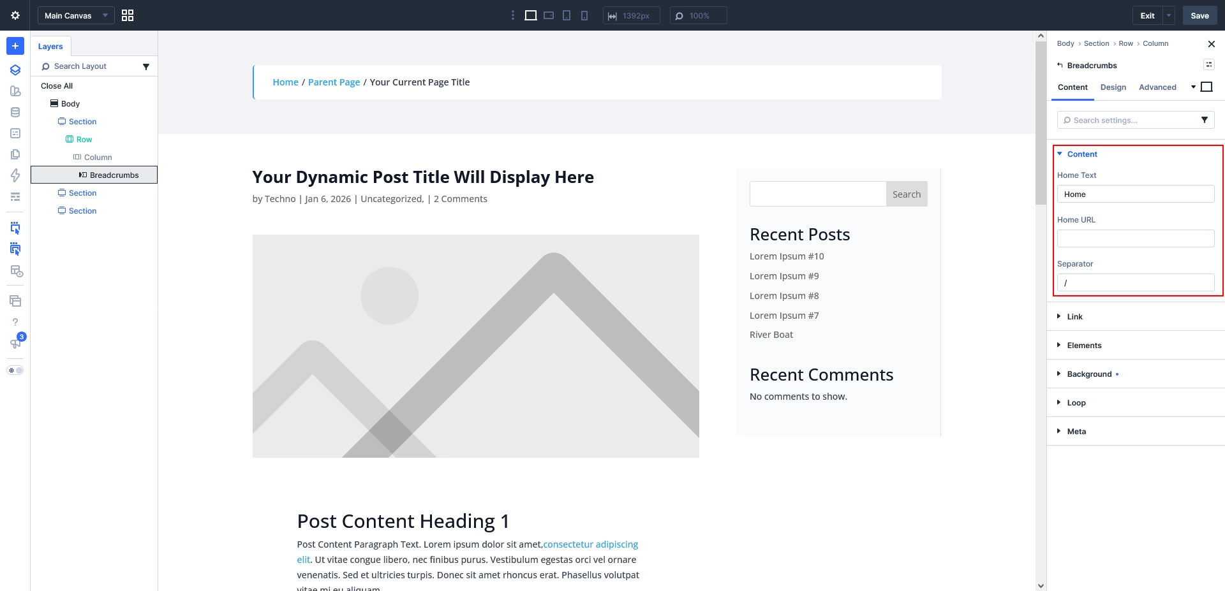Open the design presets palette icon
This screenshot has width=1225, height=591.
pyautogui.click(x=15, y=91)
